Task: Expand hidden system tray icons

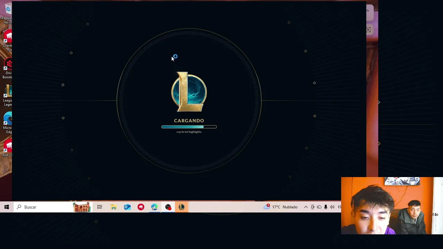Action: pos(306,207)
